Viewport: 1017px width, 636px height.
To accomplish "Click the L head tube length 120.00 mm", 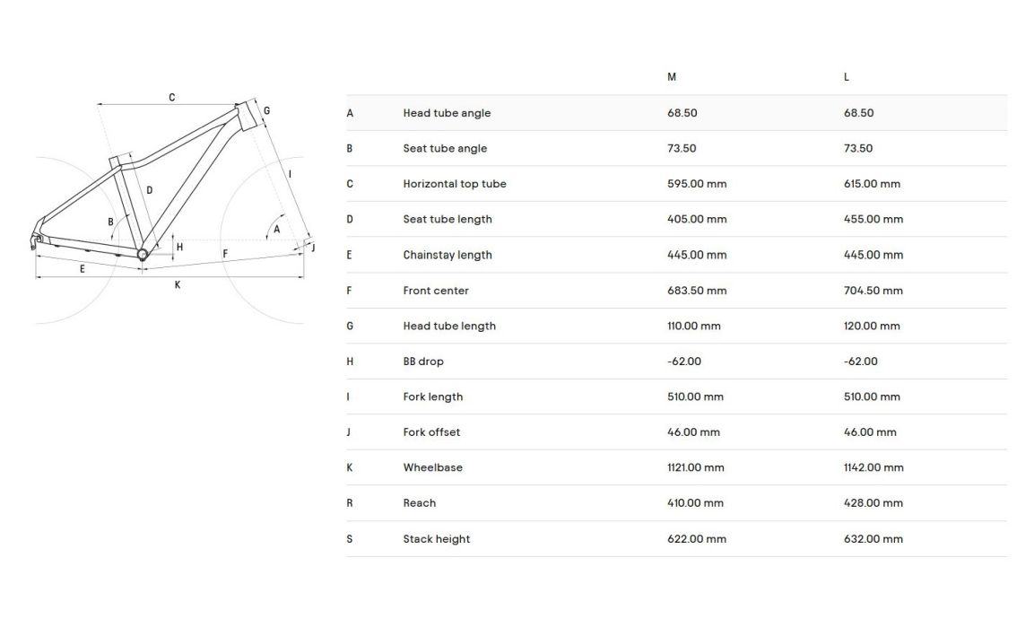I will click(x=872, y=327).
